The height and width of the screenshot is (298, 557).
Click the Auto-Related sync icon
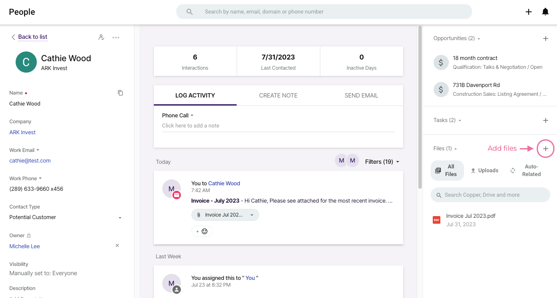pyautogui.click(x=513, y=171)
